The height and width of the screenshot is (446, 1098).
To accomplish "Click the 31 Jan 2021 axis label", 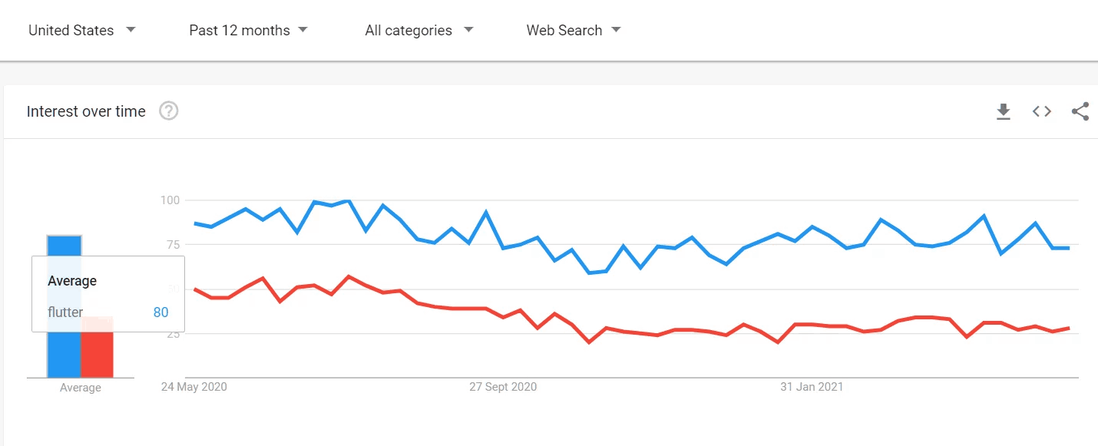I will 812,387.
